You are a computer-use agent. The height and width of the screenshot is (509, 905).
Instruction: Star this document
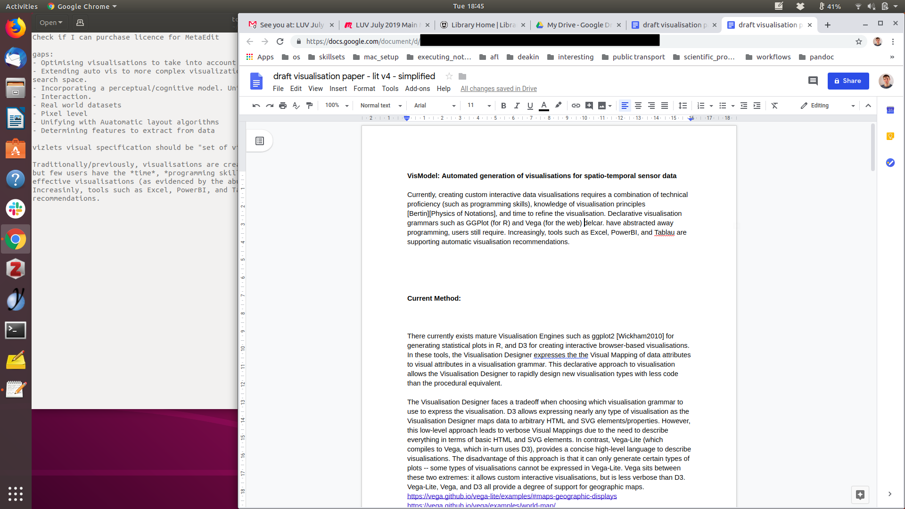(x=449, y=76)
